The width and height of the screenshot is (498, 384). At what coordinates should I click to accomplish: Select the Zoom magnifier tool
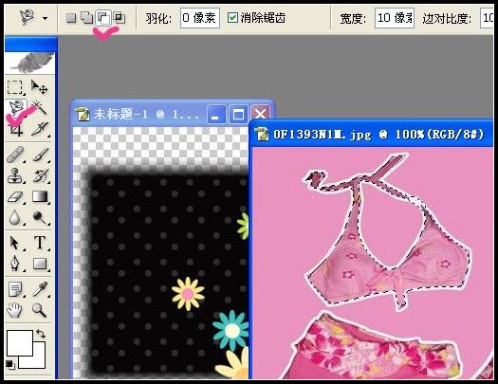[40, 310]
